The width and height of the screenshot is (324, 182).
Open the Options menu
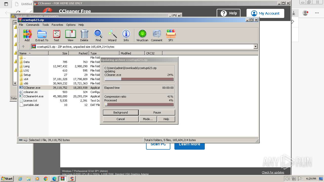[x=71, y=25]
